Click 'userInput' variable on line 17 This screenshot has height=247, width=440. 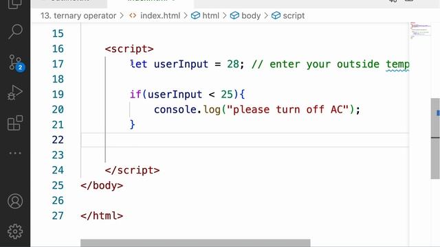click(x=181, y=64)
